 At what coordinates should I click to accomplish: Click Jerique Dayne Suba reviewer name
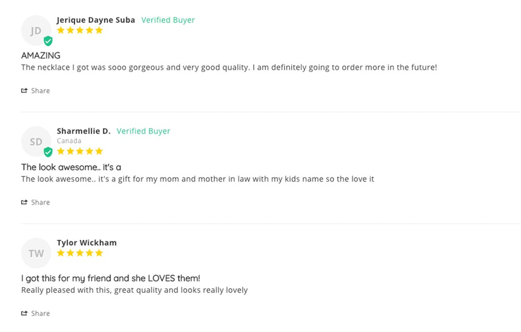click(x=96, y=20)
